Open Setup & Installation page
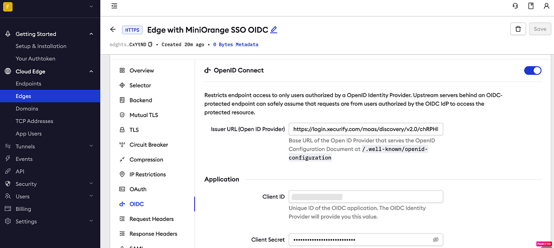 [41, 46]
